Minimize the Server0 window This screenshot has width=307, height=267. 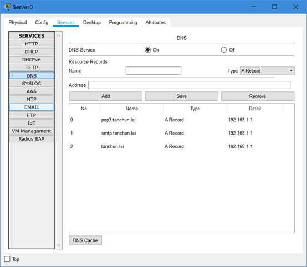pyautogui.click(x=254, y=7)
